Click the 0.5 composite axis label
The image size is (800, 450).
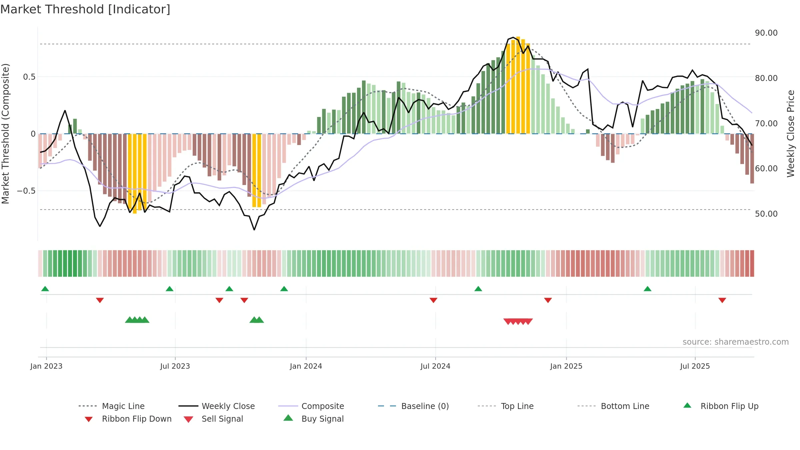coord(29,77)
